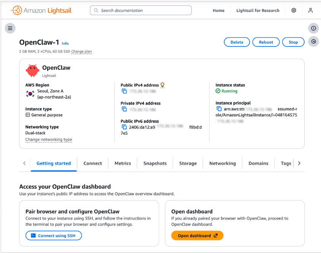Open the user account icon
The width and height of the screenshot is (321, 253).
click(311, 11)
